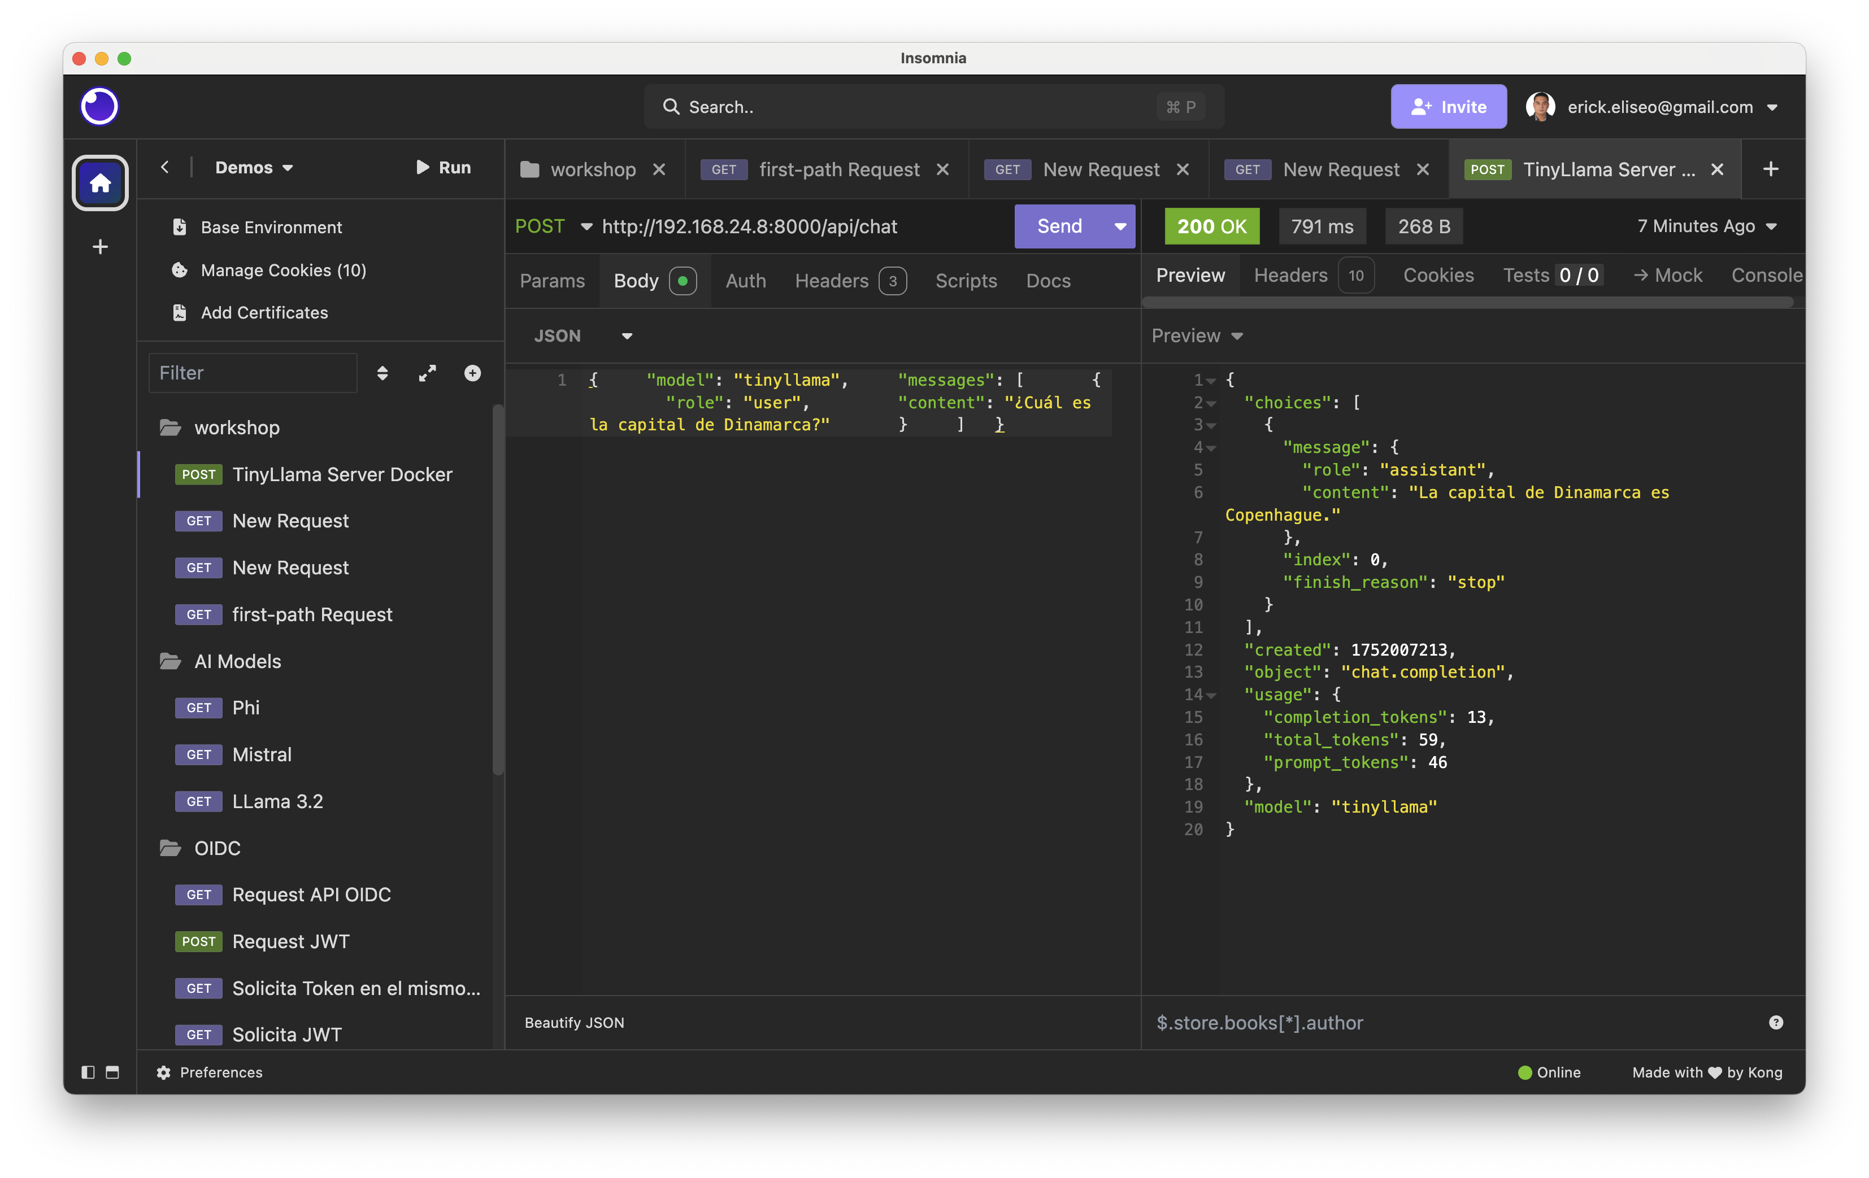Click the sort order icon beside Filter
Image resolution: width=1869 pixels, height=1178 pixels.
(382, 373)
